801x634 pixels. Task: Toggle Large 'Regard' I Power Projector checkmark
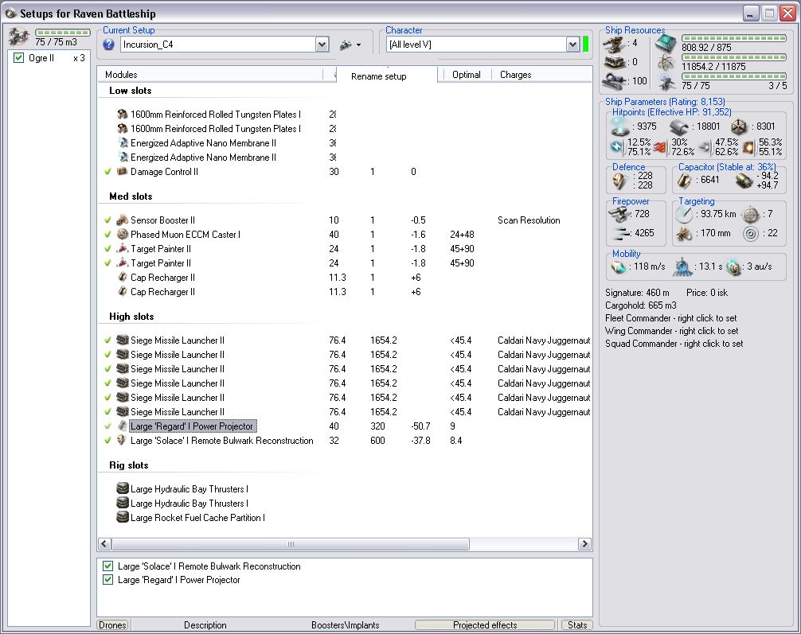[x=107, y=426]
